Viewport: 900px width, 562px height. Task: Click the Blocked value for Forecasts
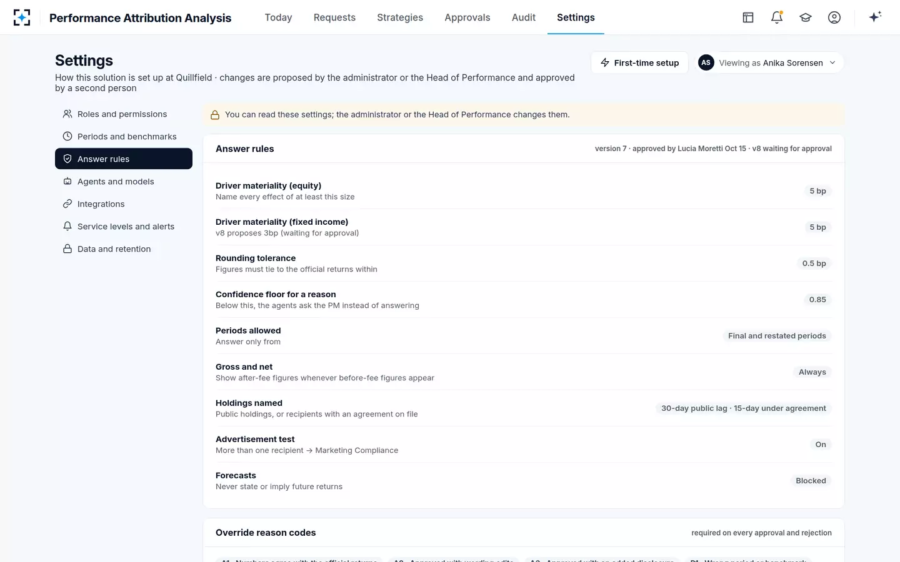tap(811, 481)
